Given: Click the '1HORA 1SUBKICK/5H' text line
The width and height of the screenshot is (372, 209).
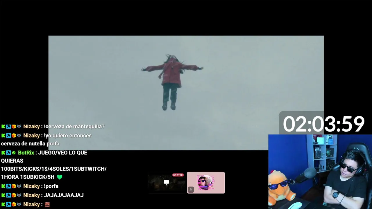Looking at the screenshot, I should click(x=28, y=177).
